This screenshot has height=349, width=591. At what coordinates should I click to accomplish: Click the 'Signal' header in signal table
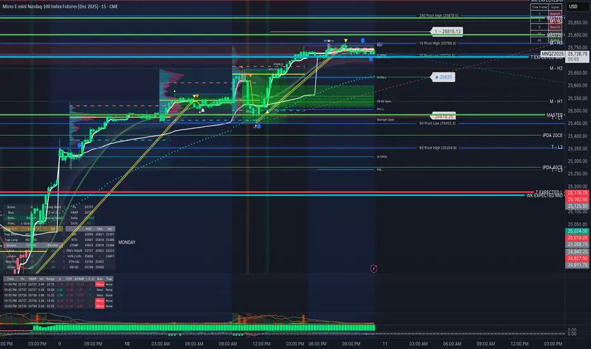click(555, 7)
